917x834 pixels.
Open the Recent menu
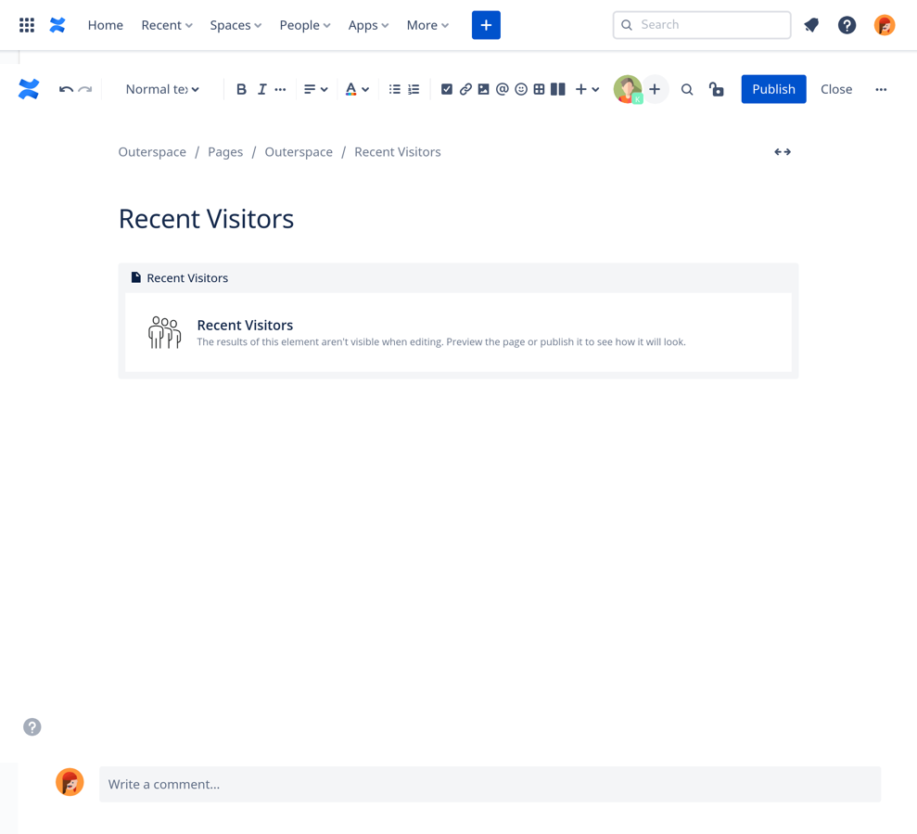[x=167, y=25]
